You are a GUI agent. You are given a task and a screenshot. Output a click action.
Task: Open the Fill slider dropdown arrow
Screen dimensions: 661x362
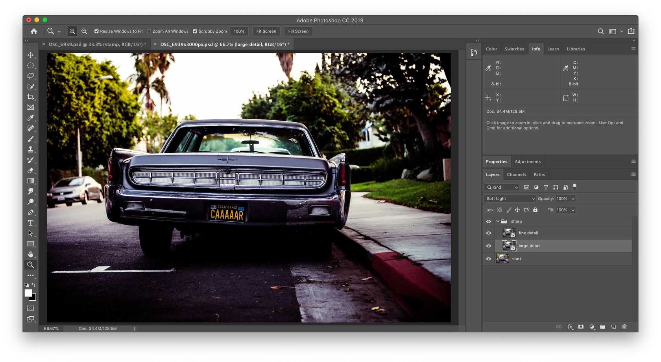[573, 210]
